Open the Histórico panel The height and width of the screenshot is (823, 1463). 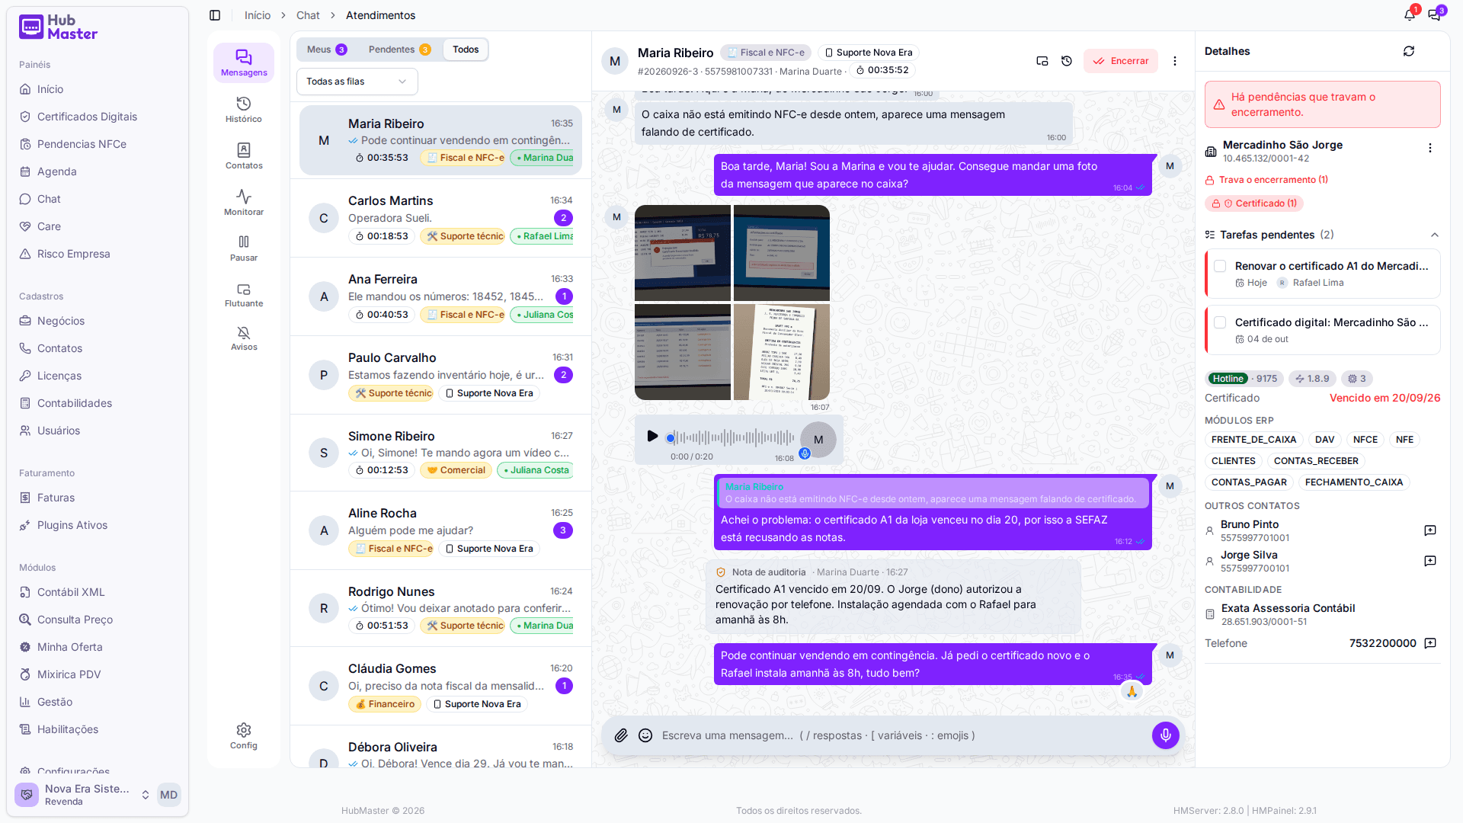(x=244, y=110)
